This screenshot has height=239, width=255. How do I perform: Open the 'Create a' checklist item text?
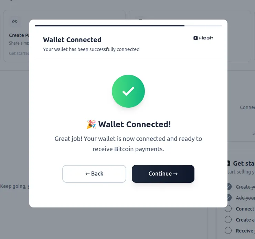245,219
